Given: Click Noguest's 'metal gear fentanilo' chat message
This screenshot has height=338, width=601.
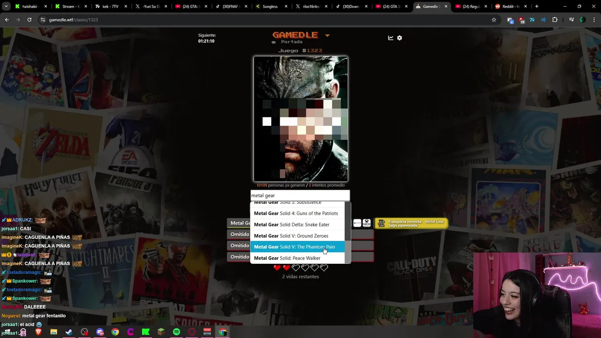Looking at the screenshot, I should (44, 316).
